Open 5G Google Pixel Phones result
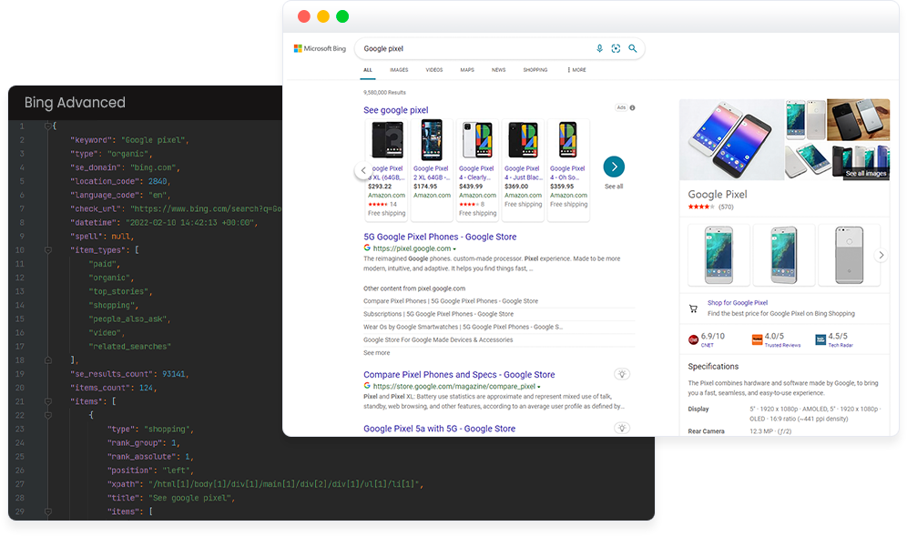The width and height of the screenshot is (907, 536). pos(440,237)
